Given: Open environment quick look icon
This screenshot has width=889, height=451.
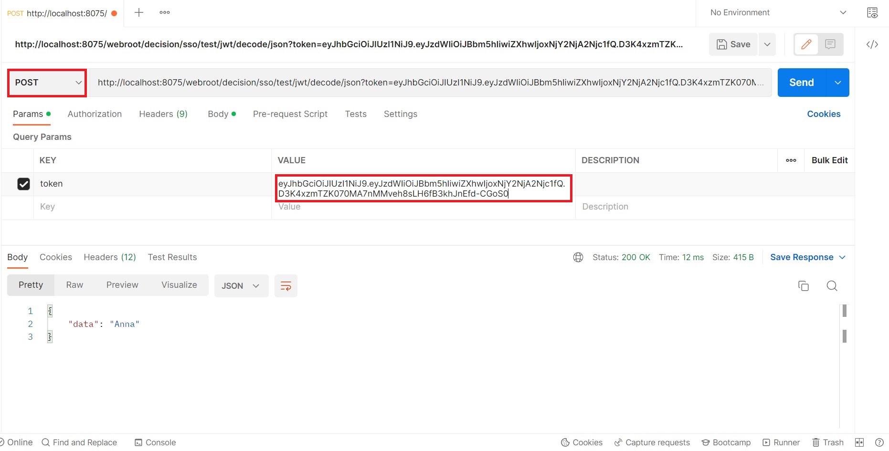Looking at the screenshot, I should (x=872, y=13).
